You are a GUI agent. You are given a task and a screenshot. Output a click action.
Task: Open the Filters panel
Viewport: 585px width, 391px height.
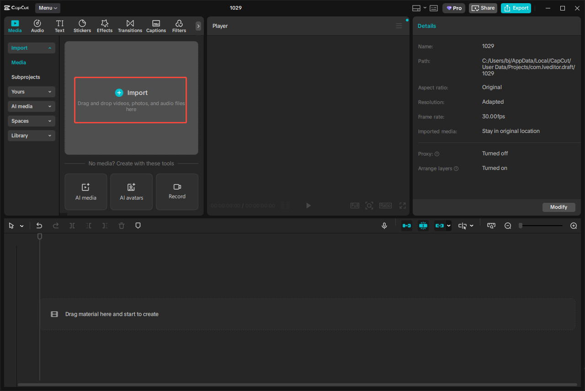coord(179,26)
